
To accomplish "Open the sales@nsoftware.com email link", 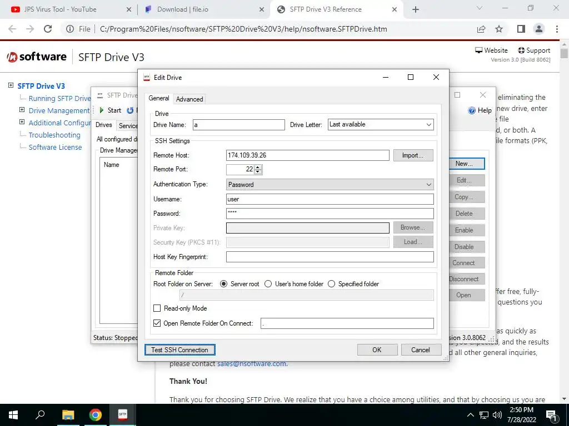I will point(252,364).
